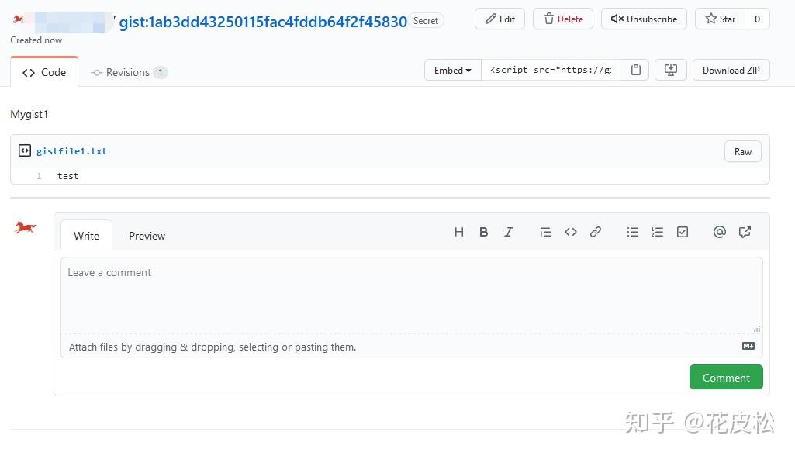Focus the Leave a comment text area
Screen dimensions: 795x456
tap(412, 295)
